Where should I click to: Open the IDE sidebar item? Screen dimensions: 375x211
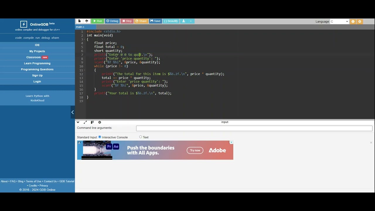tap(37, 45)
